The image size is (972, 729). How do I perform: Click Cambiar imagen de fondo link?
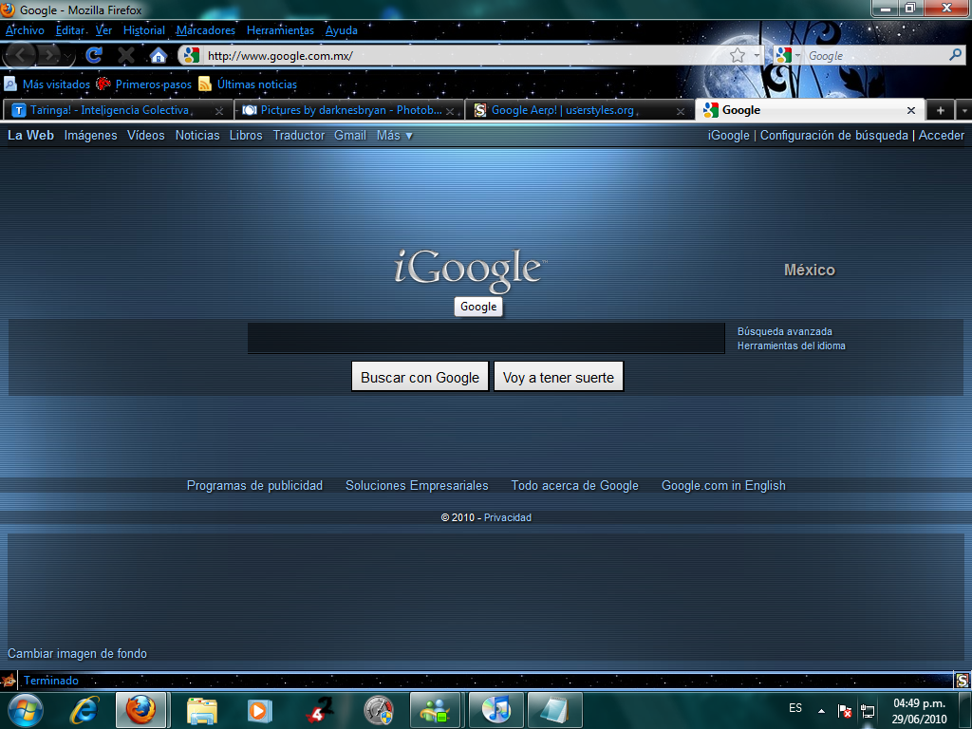click(77, 653)
